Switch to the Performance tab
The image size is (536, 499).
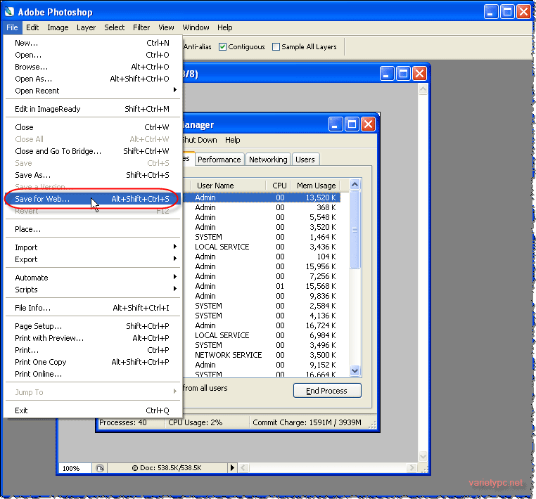click(219, 160)
